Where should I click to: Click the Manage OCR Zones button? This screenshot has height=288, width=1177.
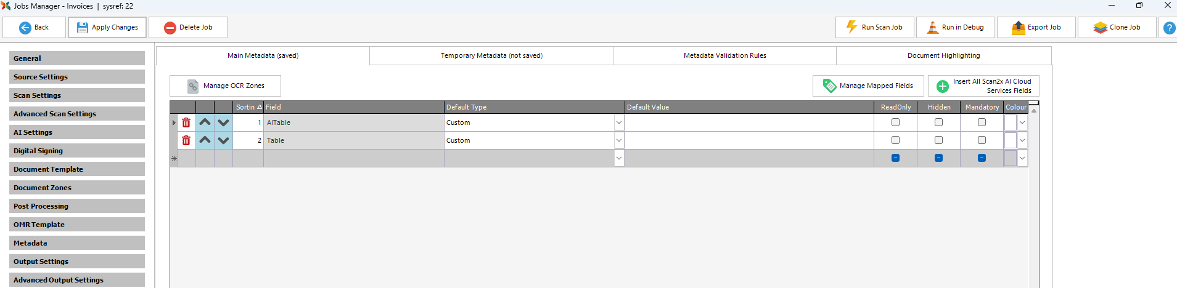pyautogui.click(x=225, y=86)
